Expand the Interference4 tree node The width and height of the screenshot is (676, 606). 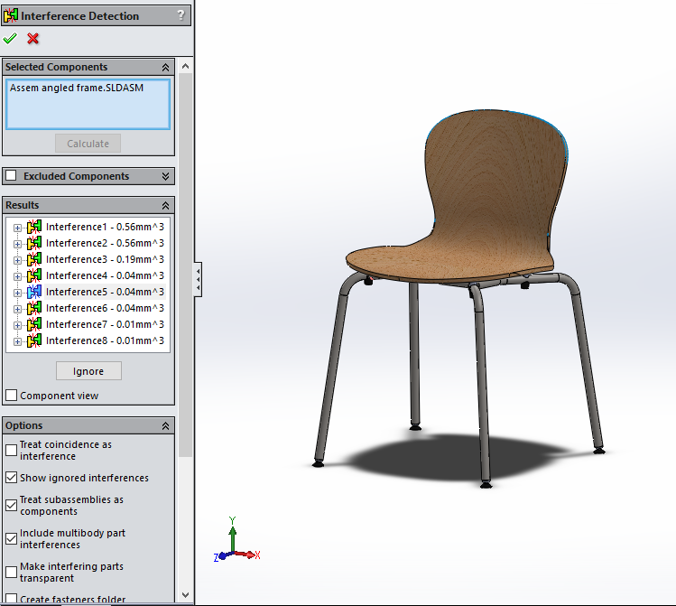click(17, 276)
